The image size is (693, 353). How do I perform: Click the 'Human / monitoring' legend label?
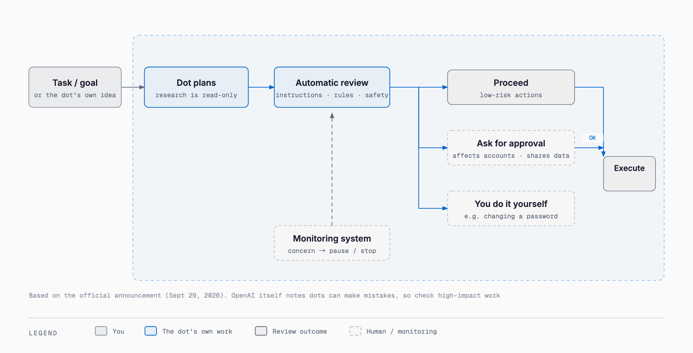click(402, 332)
